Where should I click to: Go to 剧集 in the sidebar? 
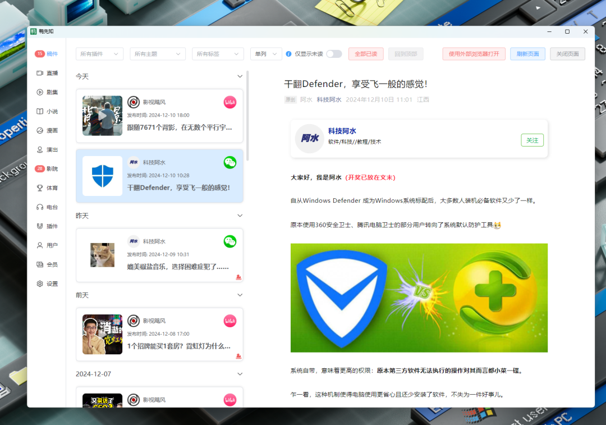click(47, 92)
